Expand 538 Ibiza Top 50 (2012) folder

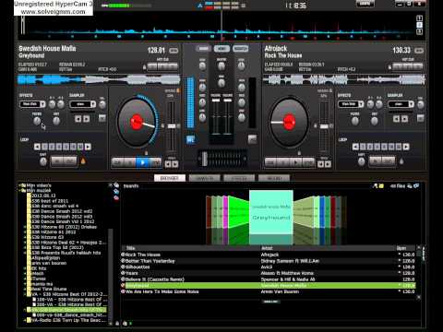(x=25, y=247)
